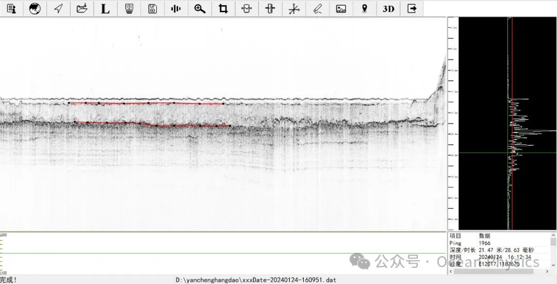Open the waveform signal display tool
Image resolution: width=557 pixels, height=284 pixels.
176,9
